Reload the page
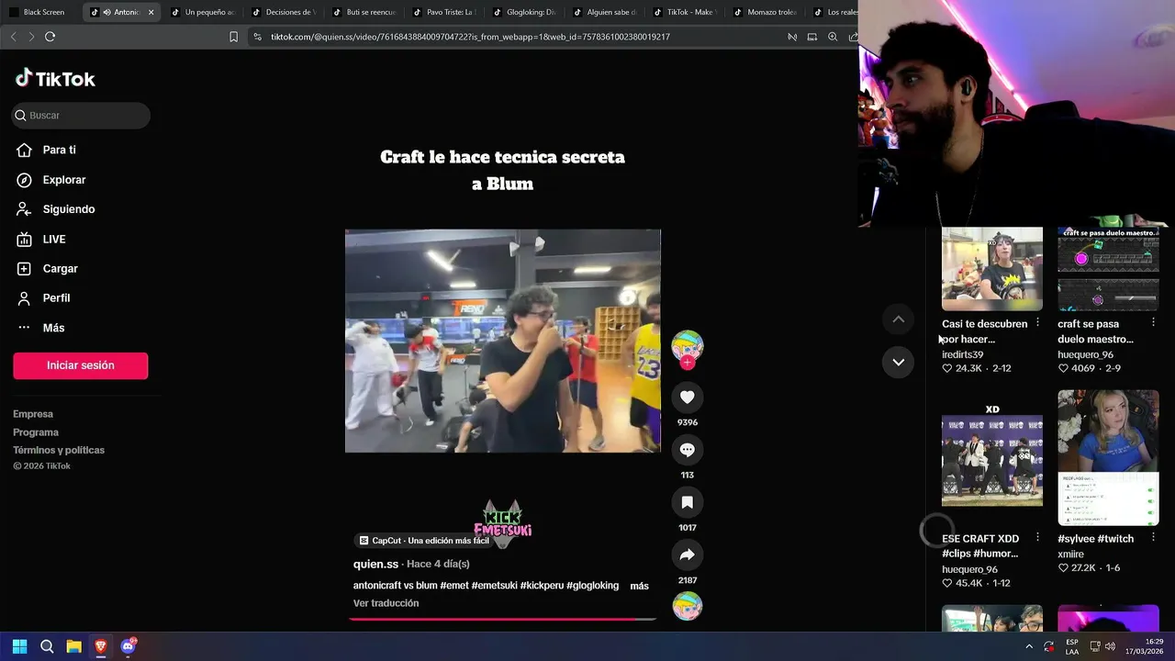 [50, 37]
